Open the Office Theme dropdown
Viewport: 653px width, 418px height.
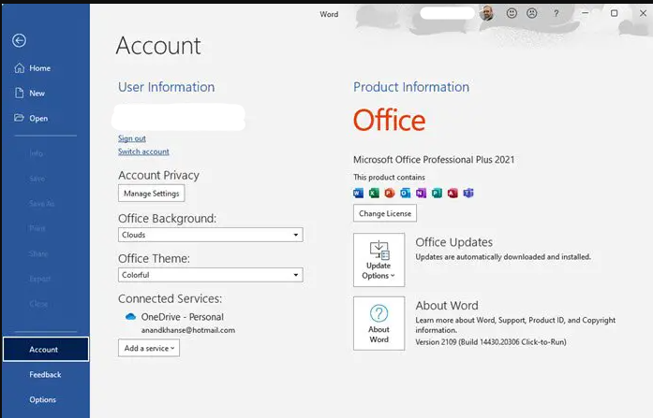click(x=210, y=275)
